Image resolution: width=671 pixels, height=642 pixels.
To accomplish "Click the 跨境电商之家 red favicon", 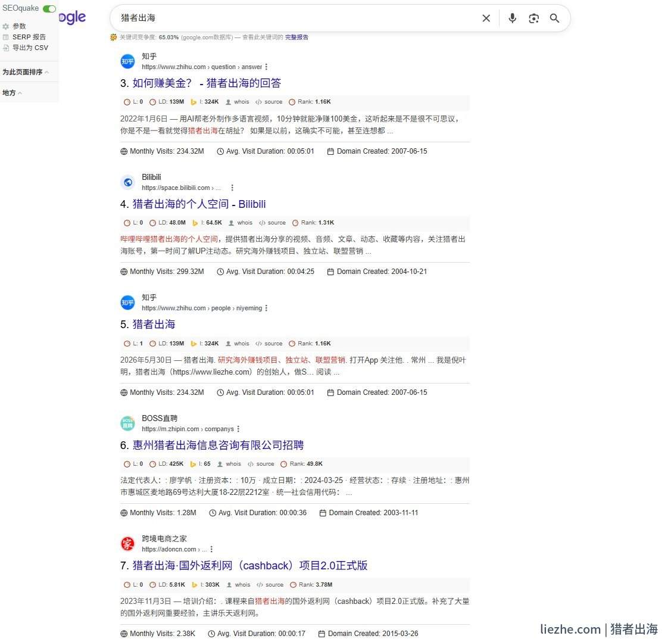I will [127, 544].
